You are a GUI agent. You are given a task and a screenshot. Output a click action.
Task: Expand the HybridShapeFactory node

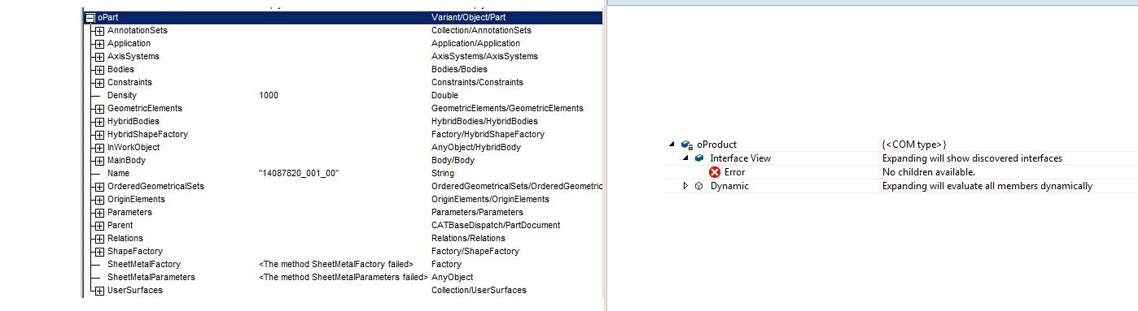(x=99, y=134)
